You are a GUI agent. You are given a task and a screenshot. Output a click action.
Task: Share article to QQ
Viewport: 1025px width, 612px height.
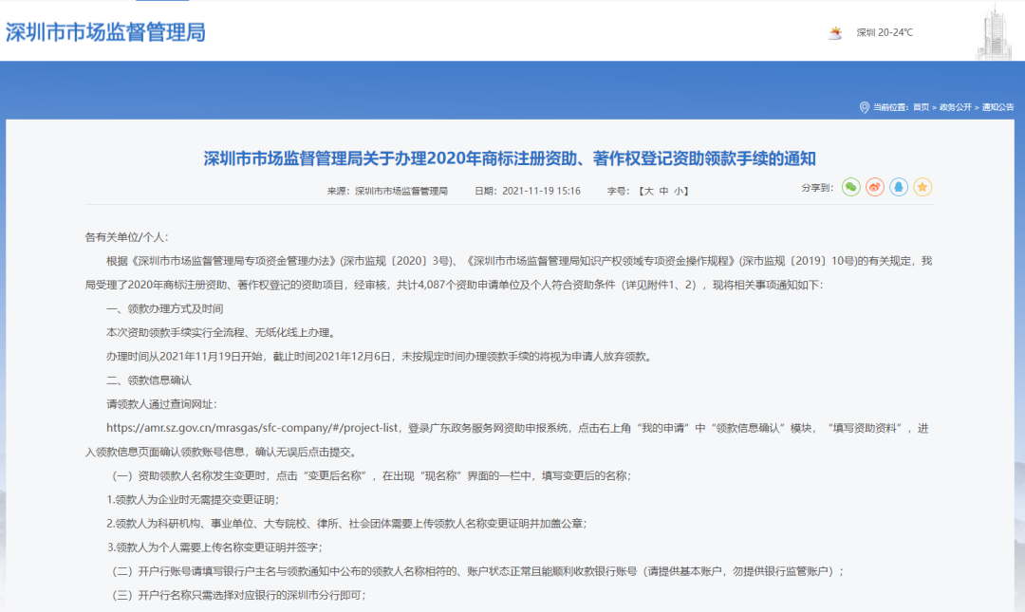[899, 188]
